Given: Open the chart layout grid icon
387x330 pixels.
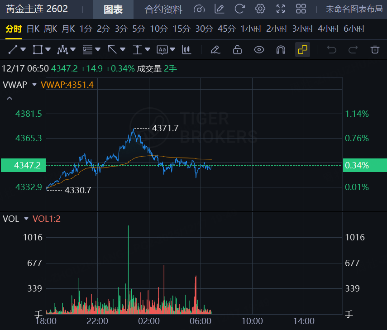Looking at the screenshot, I should tap(301, 9).
